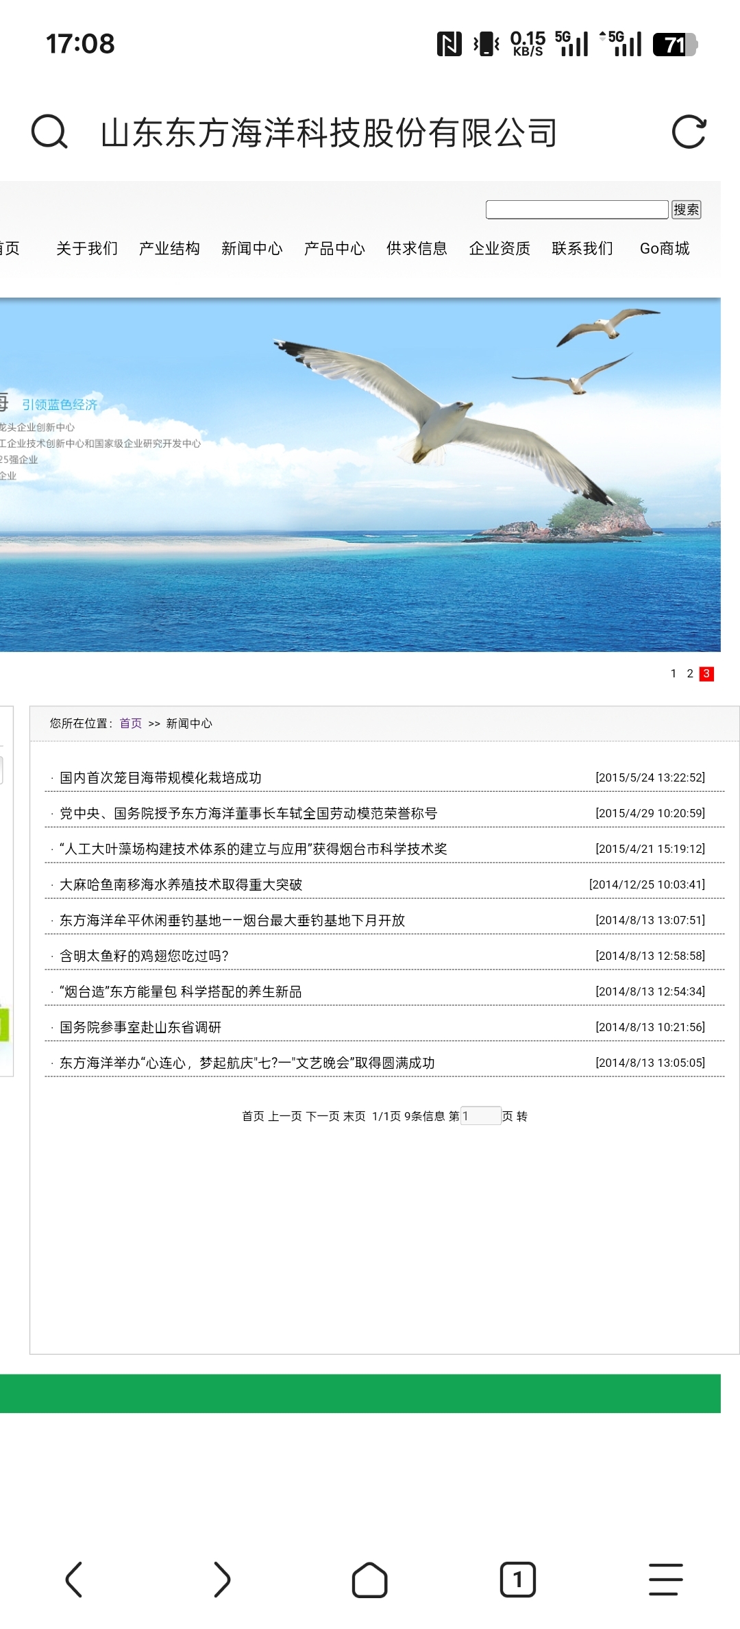Click date [2014/8/13 10:21:56]
The height and width of the screenshot is (1629, 740).
(650, 1027)
